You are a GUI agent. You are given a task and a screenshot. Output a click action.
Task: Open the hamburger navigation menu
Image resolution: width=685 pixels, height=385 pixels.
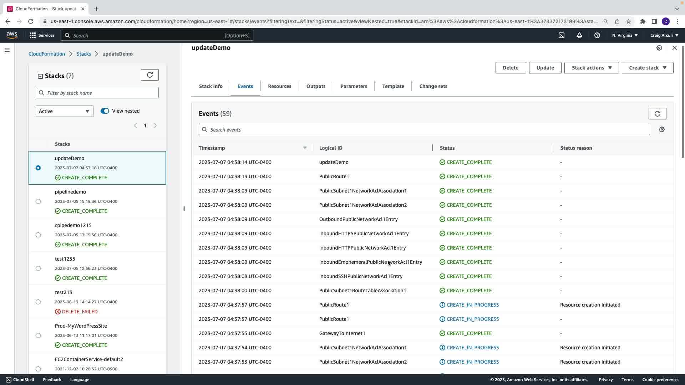[x=7, y=50]
